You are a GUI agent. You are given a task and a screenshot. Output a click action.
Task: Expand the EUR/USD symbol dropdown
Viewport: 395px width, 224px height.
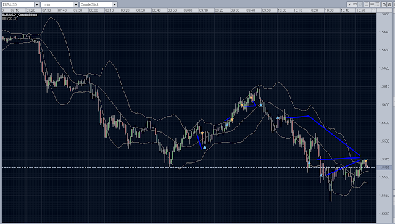37,4
